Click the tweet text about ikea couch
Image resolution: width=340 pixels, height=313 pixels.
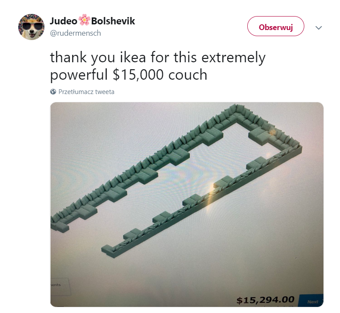(x=158, y=66)
